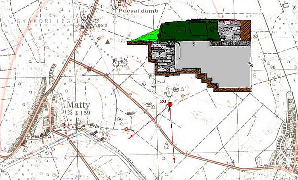Click the elevation number 90 on the map

[273, 67]
